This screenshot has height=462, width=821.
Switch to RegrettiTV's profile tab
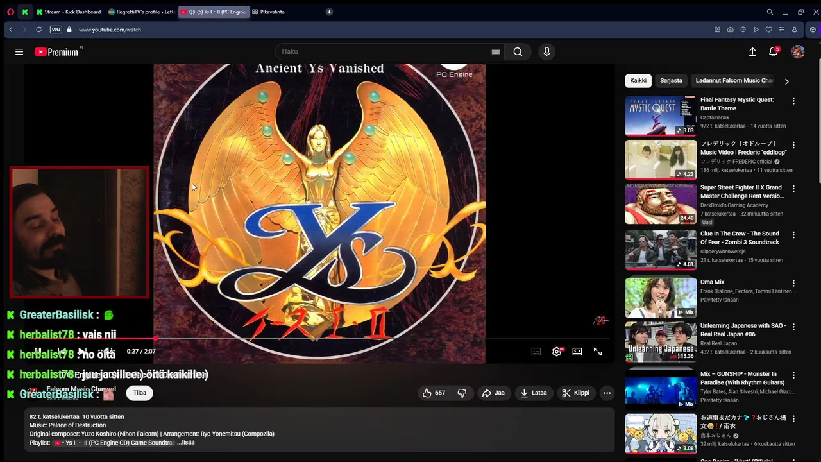[141, 12]
